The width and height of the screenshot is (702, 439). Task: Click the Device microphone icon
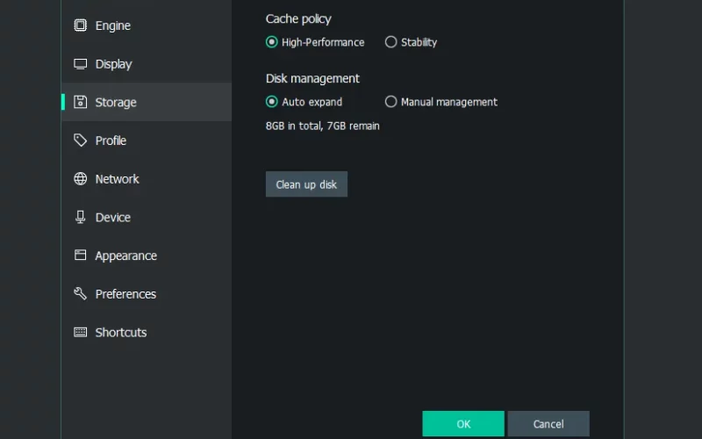click(80, 217)
